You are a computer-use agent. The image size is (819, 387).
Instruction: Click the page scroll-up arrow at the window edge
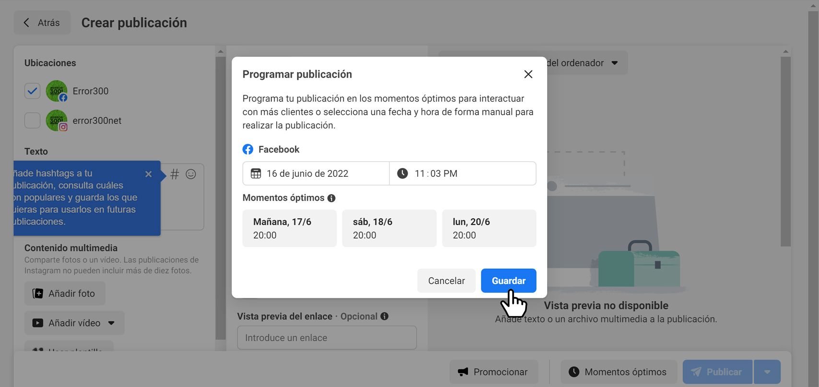point(813,5)
